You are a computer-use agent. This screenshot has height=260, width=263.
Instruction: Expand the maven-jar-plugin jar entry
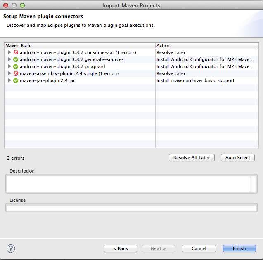tap(10, 80)
